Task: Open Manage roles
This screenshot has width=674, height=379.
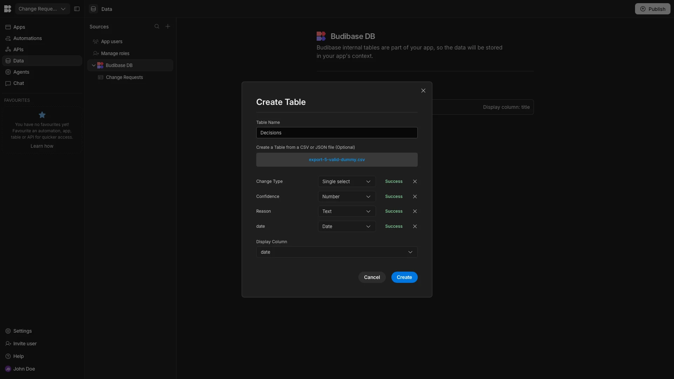Action: click(x=130, y=53)
